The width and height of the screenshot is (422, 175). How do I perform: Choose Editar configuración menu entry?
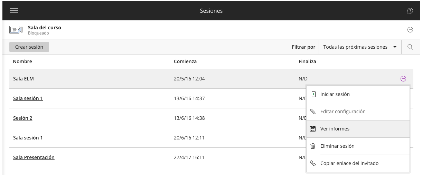tap(343, 111)
